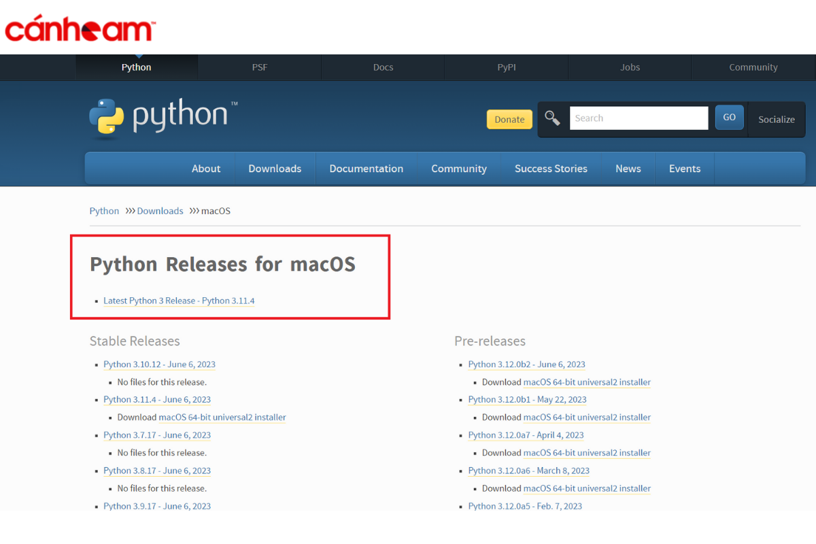The image size is (816, 544).
Task: Click 'No files' text under Python 3.7.17
Action: click(x=162, y=453)
